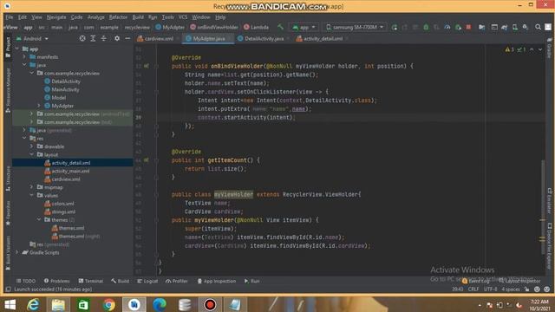Hide the Project panel with minus icon
The height and width of the screenshot is (312, 555).
click(x=127, y=38)
